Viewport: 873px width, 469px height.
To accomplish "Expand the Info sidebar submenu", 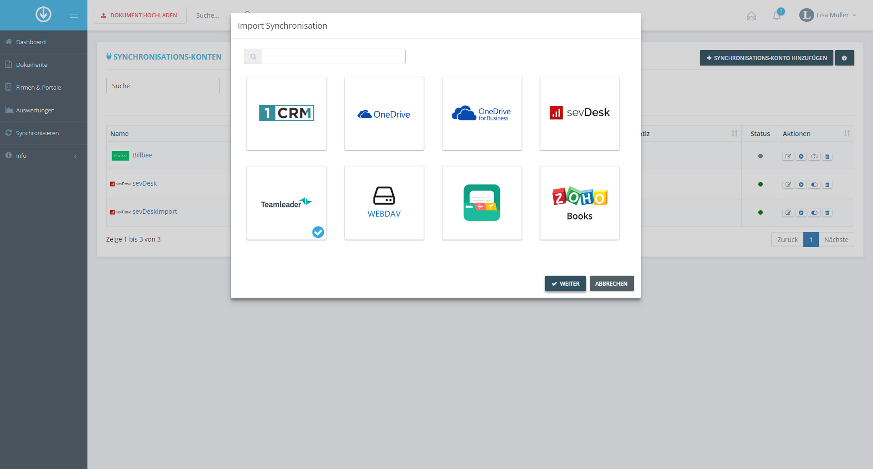I will (x=44, y=156).
